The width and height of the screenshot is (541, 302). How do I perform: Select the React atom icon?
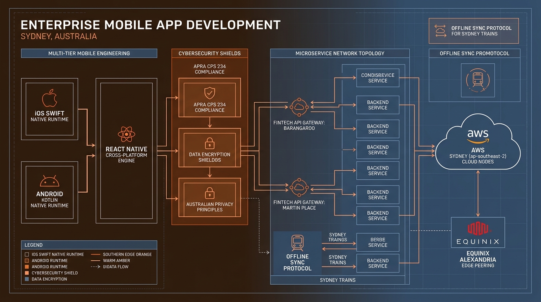click(x=126, y=134)
